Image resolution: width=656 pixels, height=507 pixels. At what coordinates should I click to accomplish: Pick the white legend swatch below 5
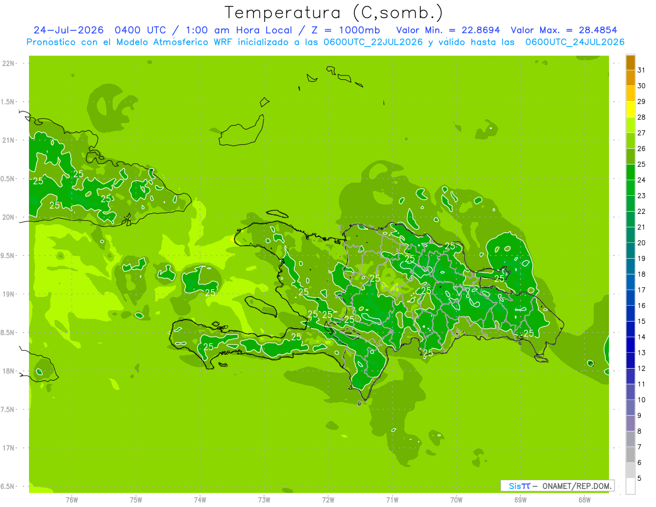tap(630, 487)
